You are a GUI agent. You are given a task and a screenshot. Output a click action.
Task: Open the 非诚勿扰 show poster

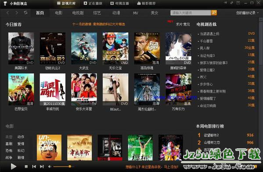(53, 89)
